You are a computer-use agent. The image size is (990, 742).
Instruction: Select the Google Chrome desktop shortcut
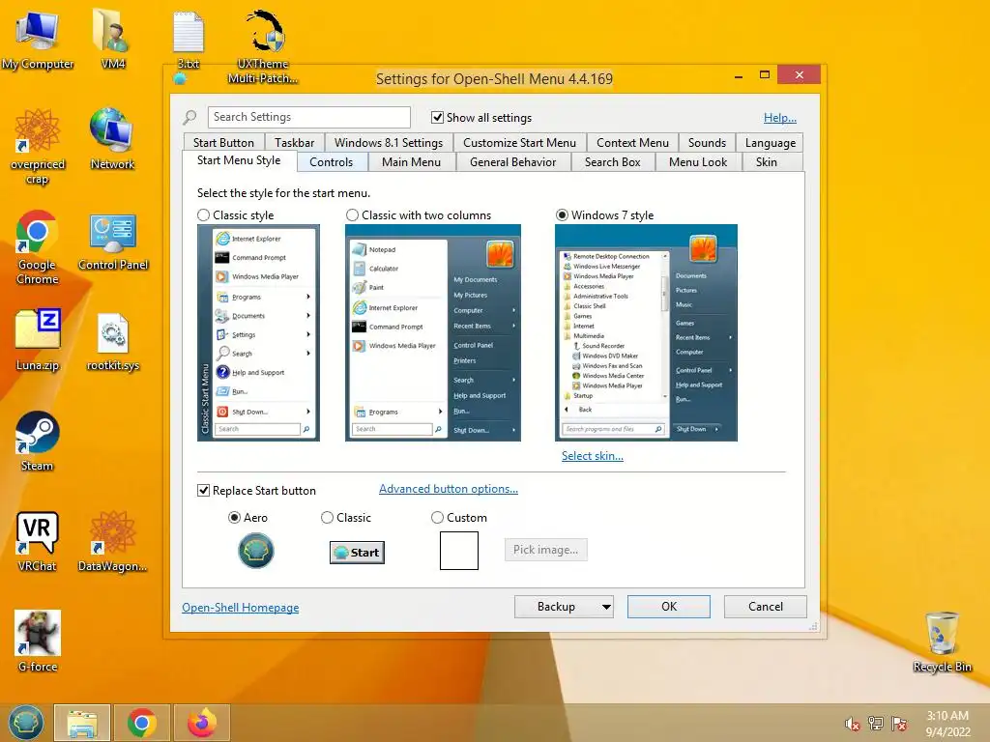[x=38, y=247]
